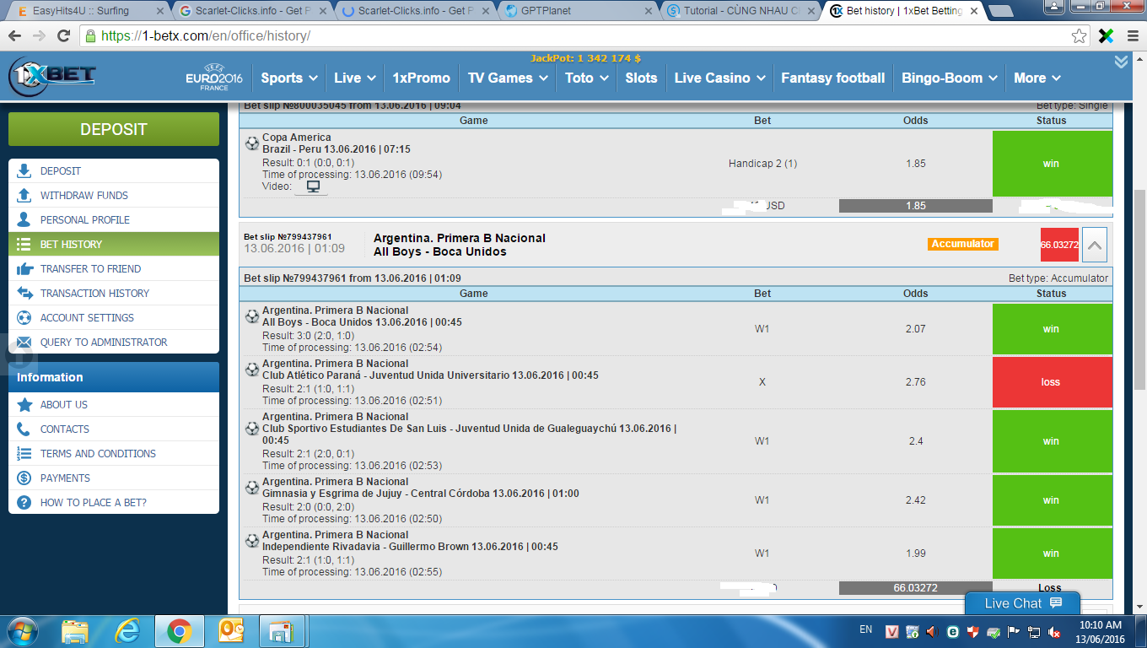
Task: Open the Terms and Conditions link
Action: [x=114, y=453]
